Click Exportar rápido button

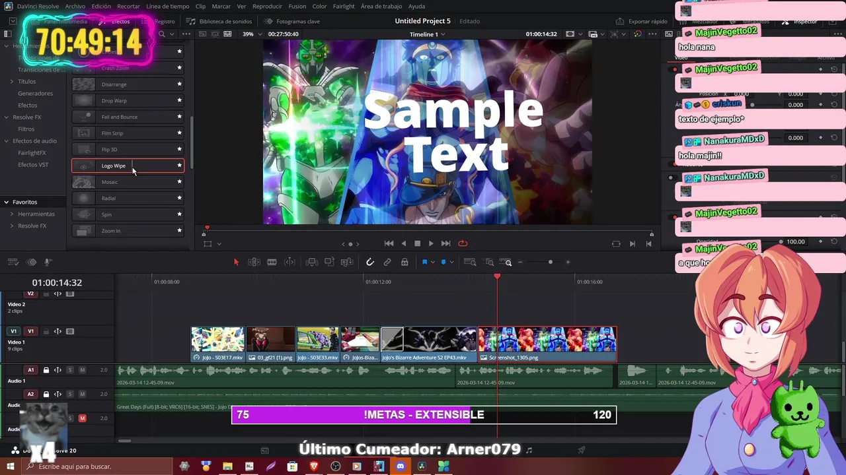click(642, 21)
